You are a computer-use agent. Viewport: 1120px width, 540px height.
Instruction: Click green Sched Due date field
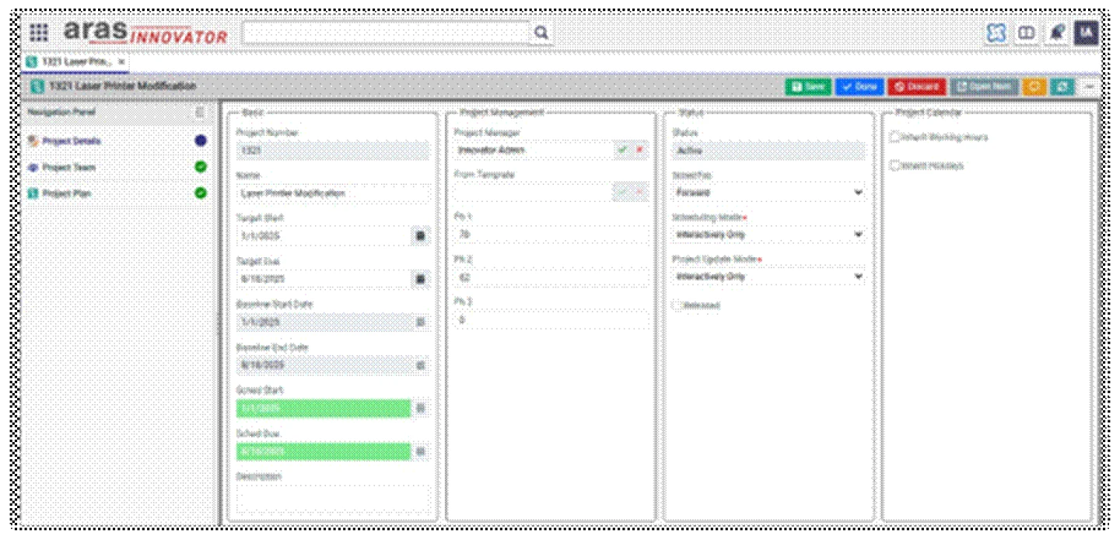(324, 451)
